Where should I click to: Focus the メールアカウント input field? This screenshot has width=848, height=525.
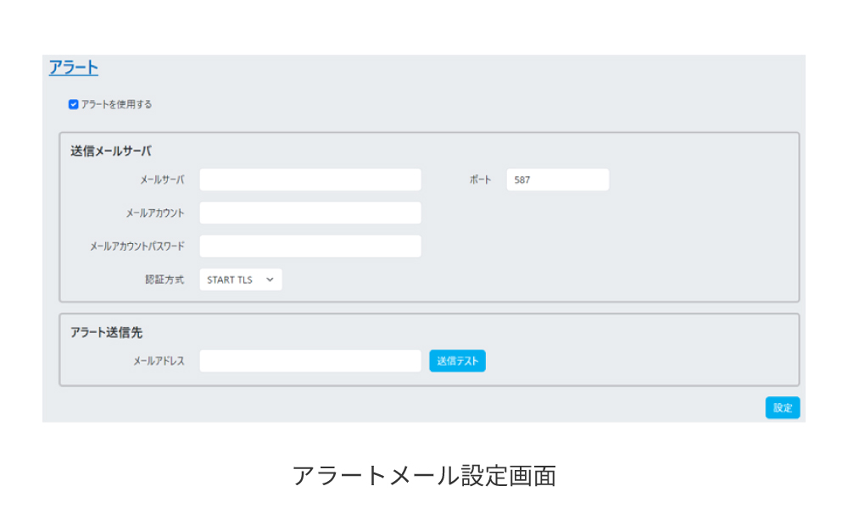[x=310, y=213]
